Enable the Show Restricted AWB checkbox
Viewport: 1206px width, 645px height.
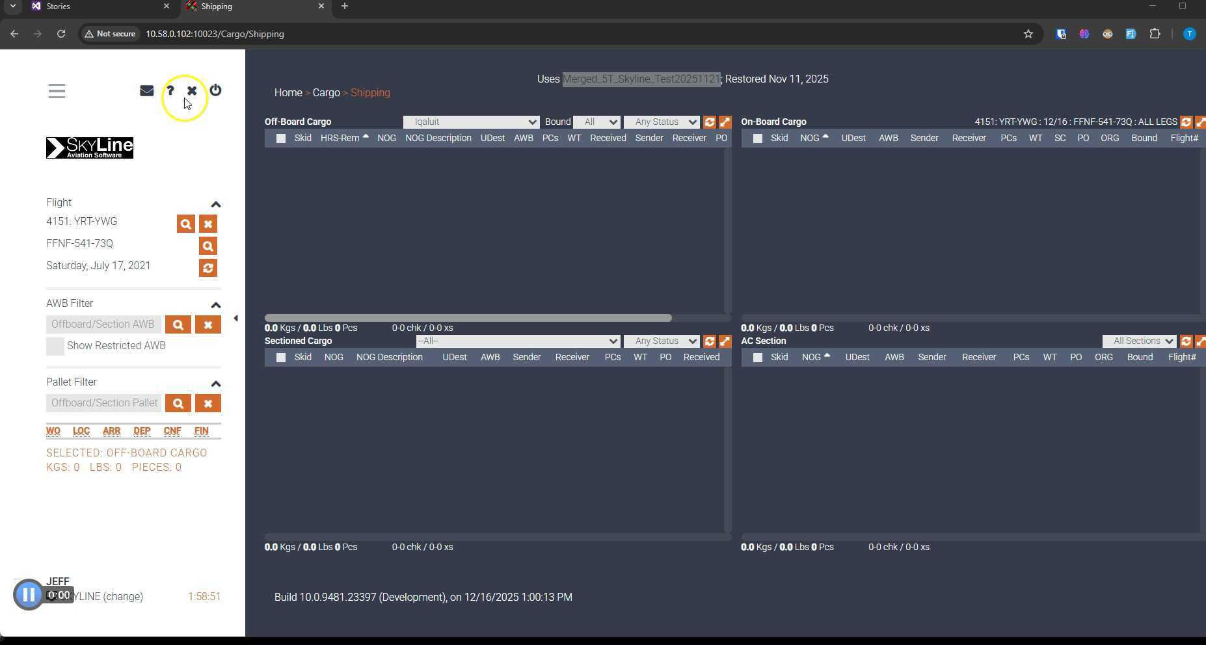tap(55, 347)
